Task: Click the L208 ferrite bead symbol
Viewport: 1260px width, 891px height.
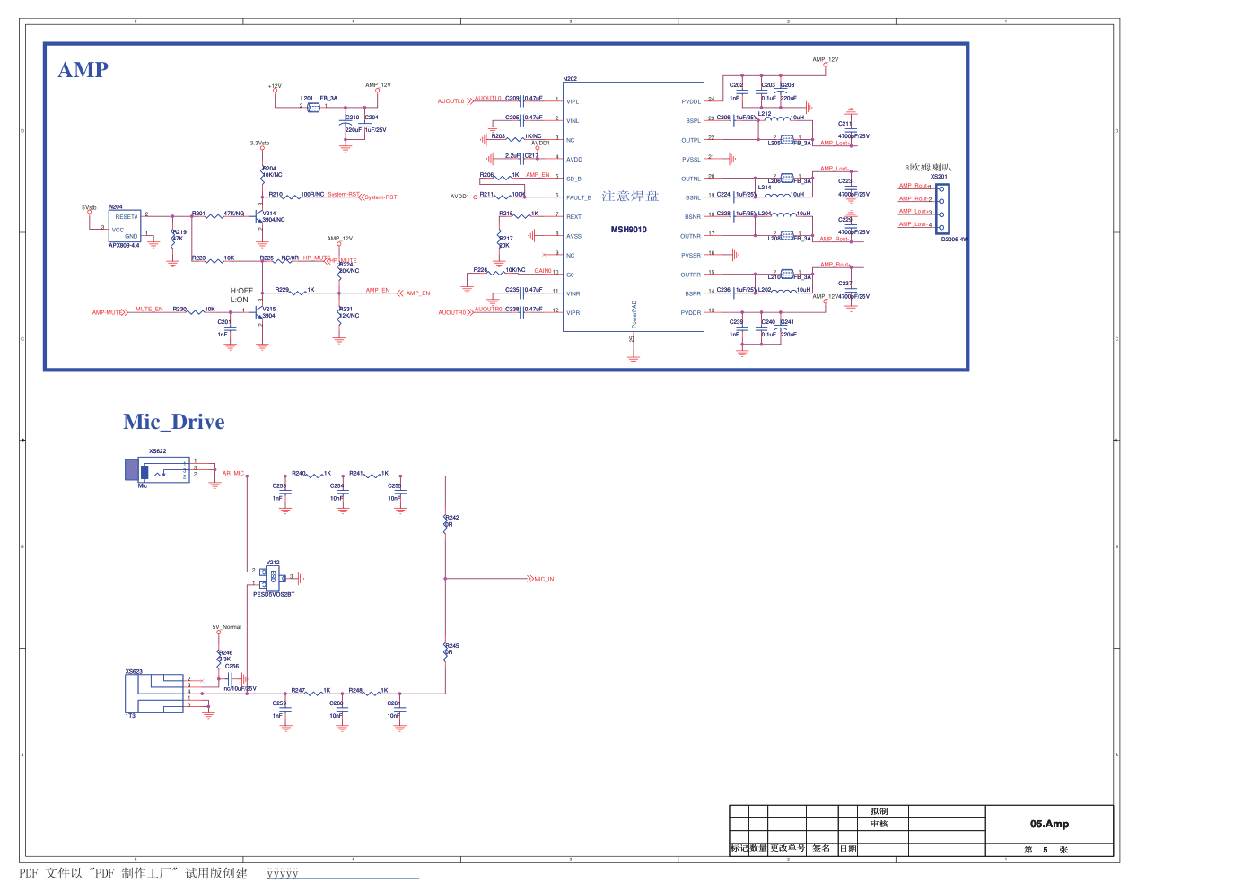Action: coord(787,235)
